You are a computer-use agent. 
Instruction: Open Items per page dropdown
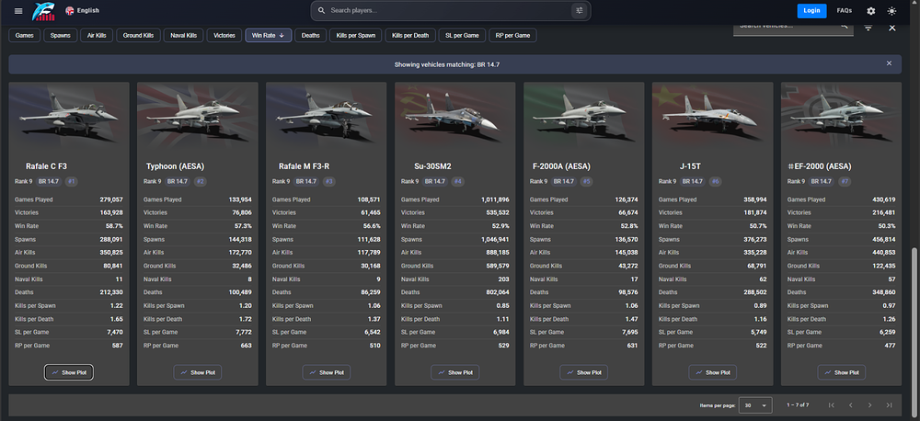coord(755,405)
